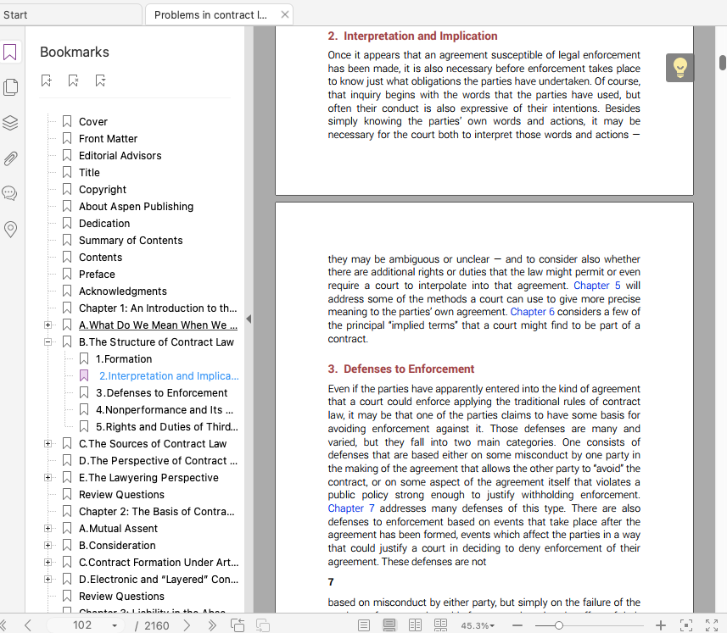Expand 'B.Consideration' bookmark

[x=48, y=546]
